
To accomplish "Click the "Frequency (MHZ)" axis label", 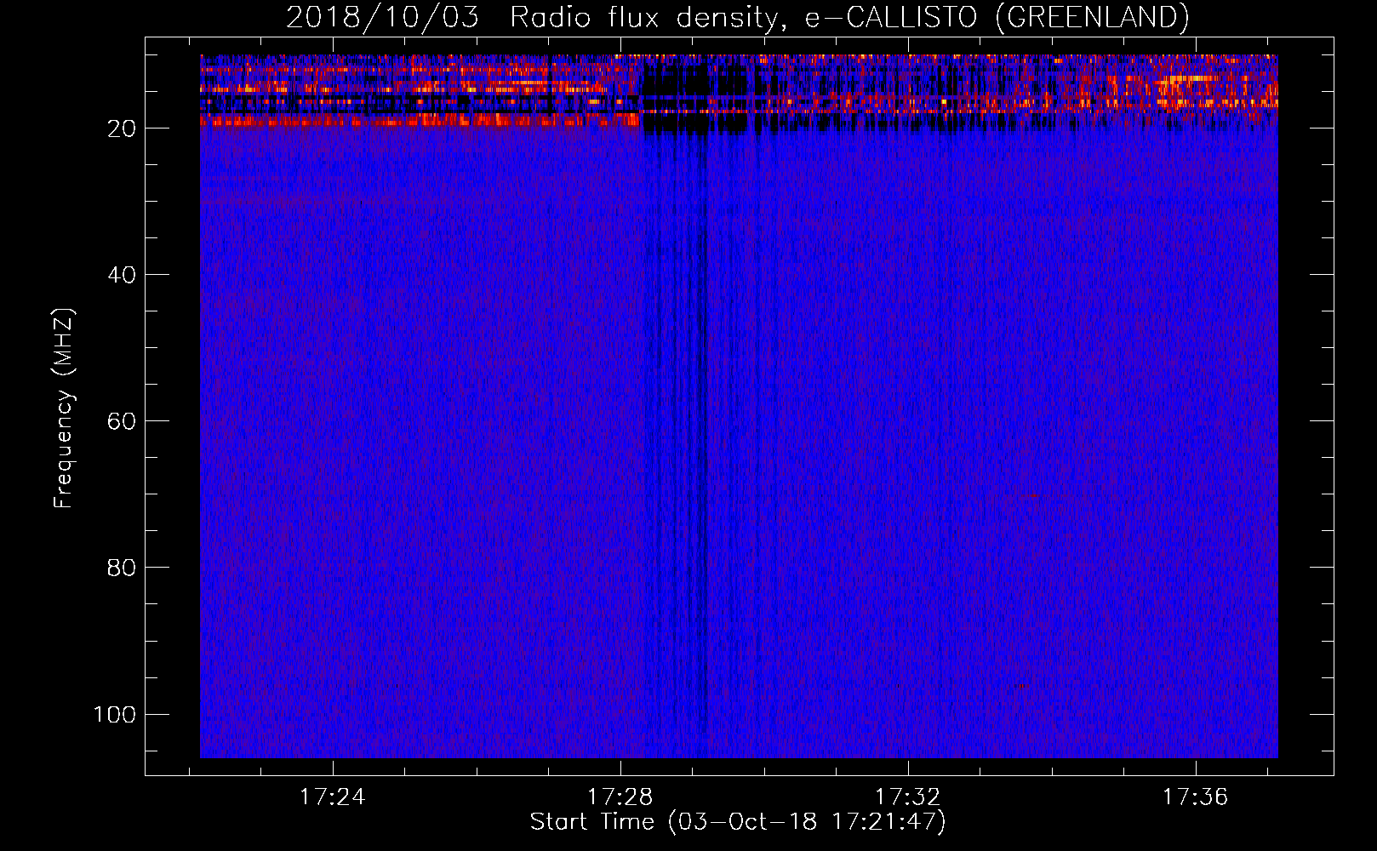I will click(x=64, y=408).
